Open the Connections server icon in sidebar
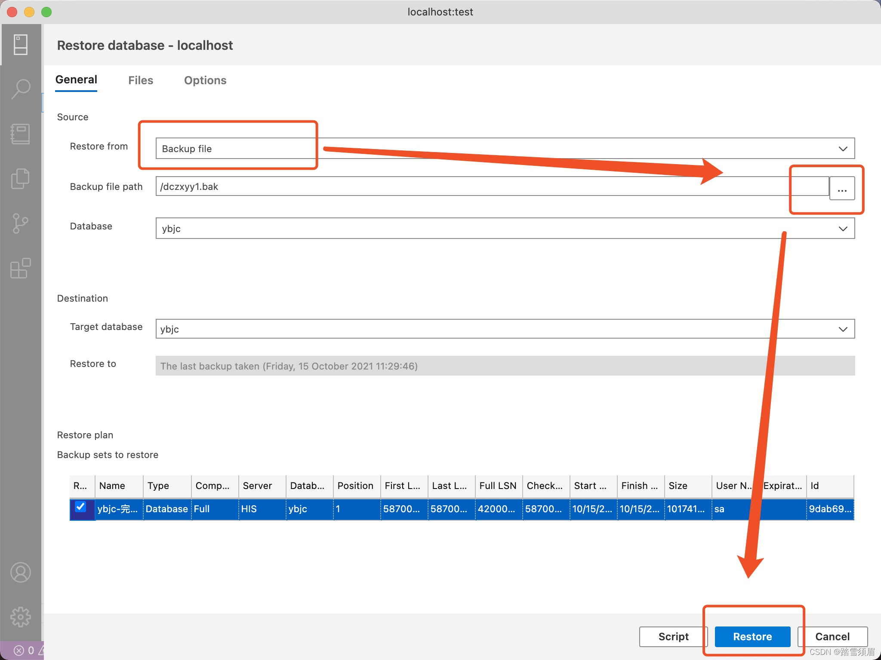This screenshot has width=881, height=660. click(x=20, y=45)
